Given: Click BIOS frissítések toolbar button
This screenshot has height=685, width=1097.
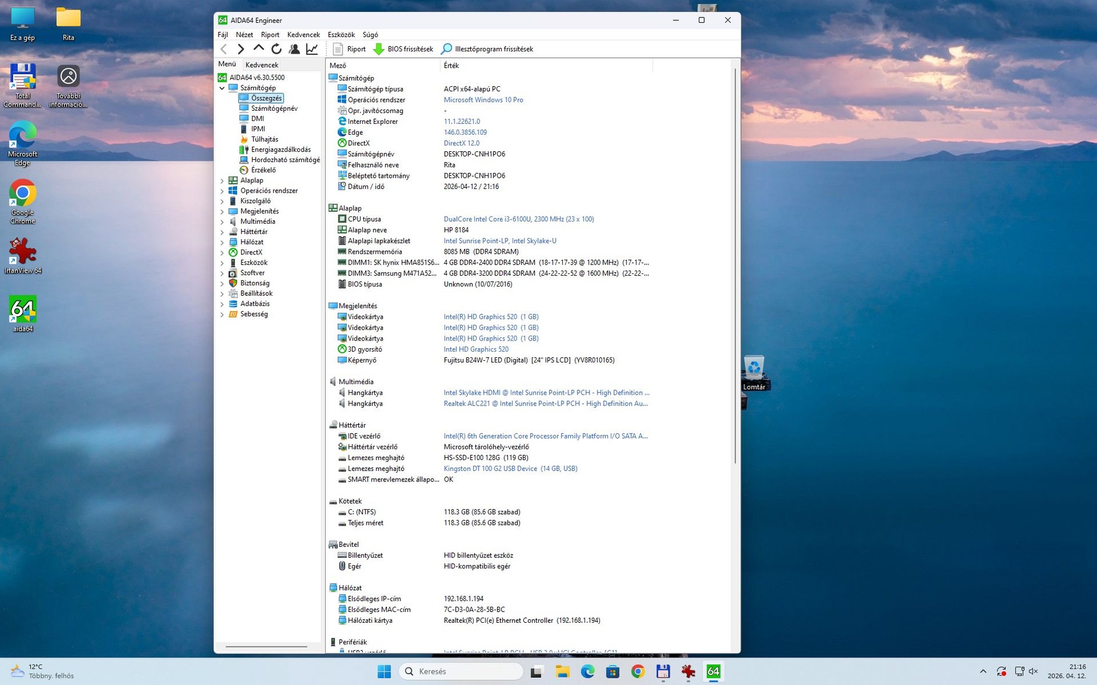Looking at the screenshot, I should click(x=403, y=49).
